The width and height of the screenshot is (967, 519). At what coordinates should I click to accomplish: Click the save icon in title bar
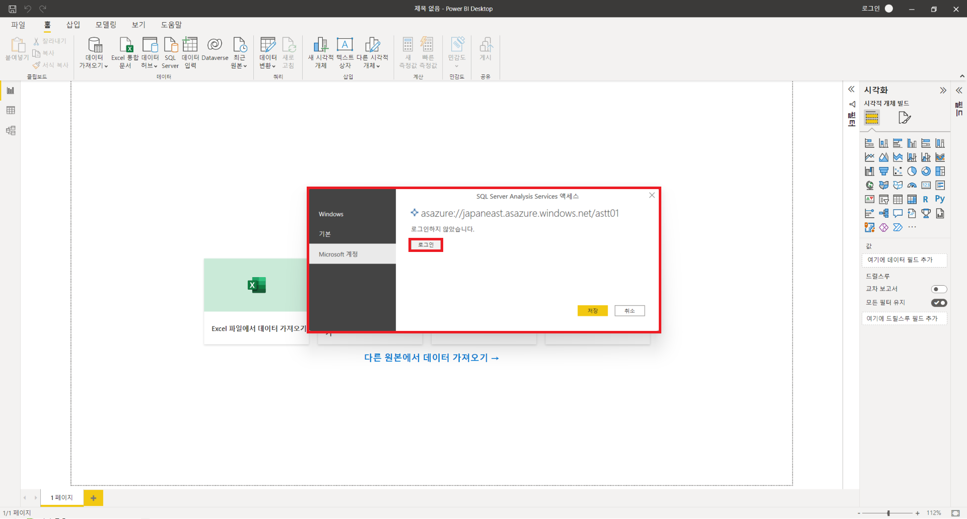[x=12, y=9]
